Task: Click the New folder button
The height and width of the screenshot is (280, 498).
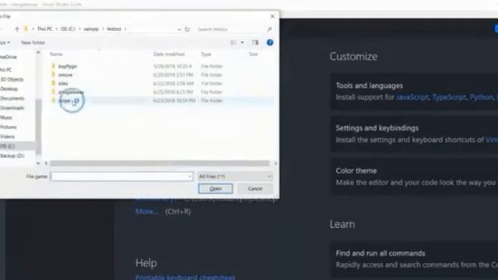Action: pyautogui.click(x=33, y=43)
